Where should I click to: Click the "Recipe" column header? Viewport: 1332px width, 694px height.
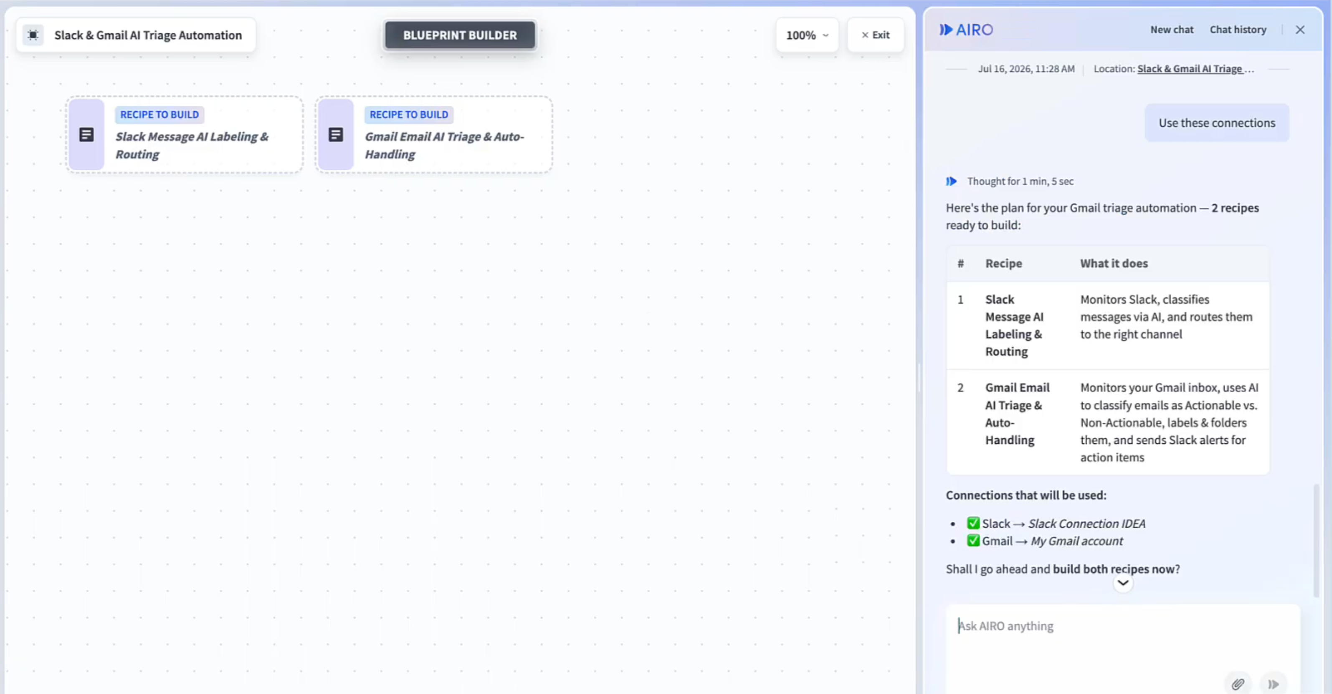(1003, 263)
